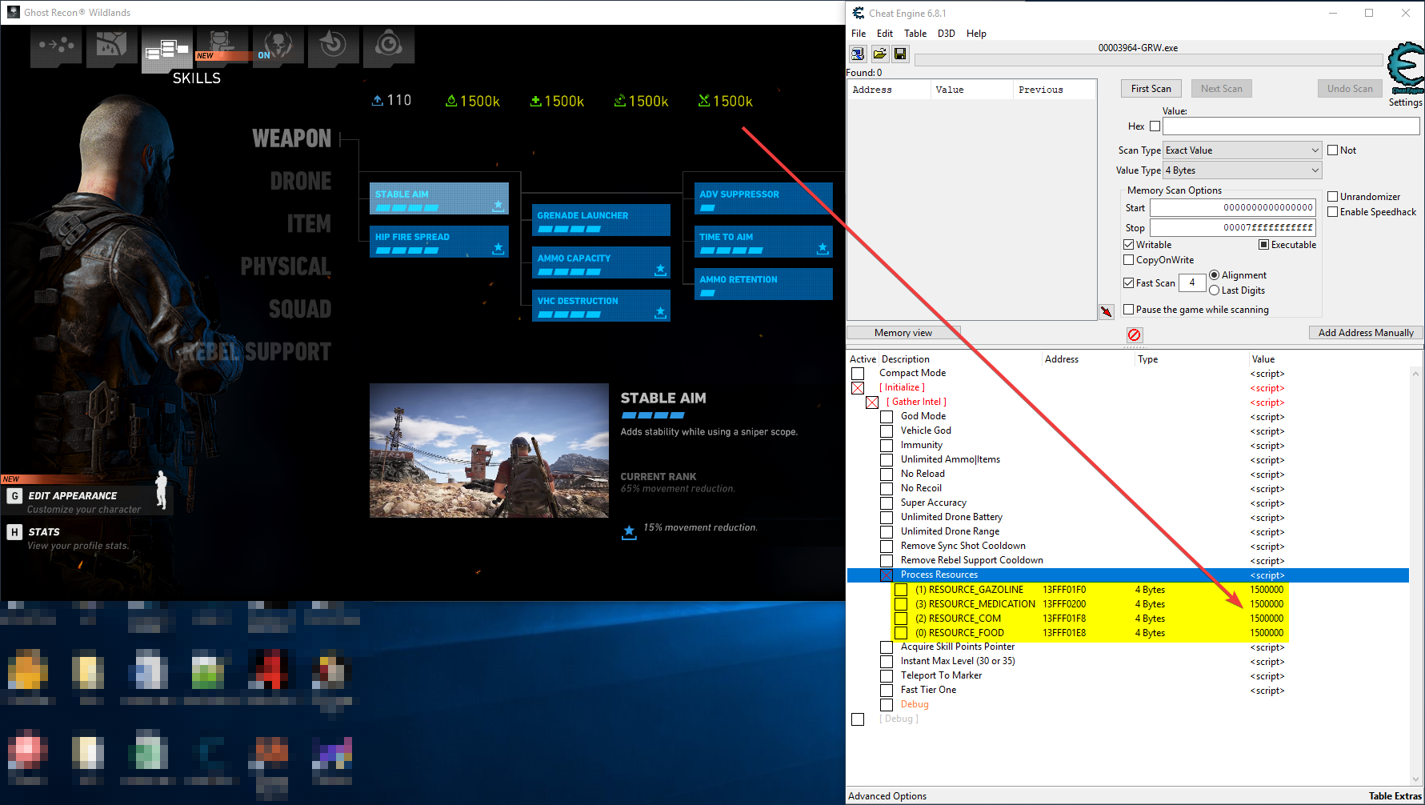Click the skill points 110 icon
1425x805 pixels.
(x=378, y=100)
